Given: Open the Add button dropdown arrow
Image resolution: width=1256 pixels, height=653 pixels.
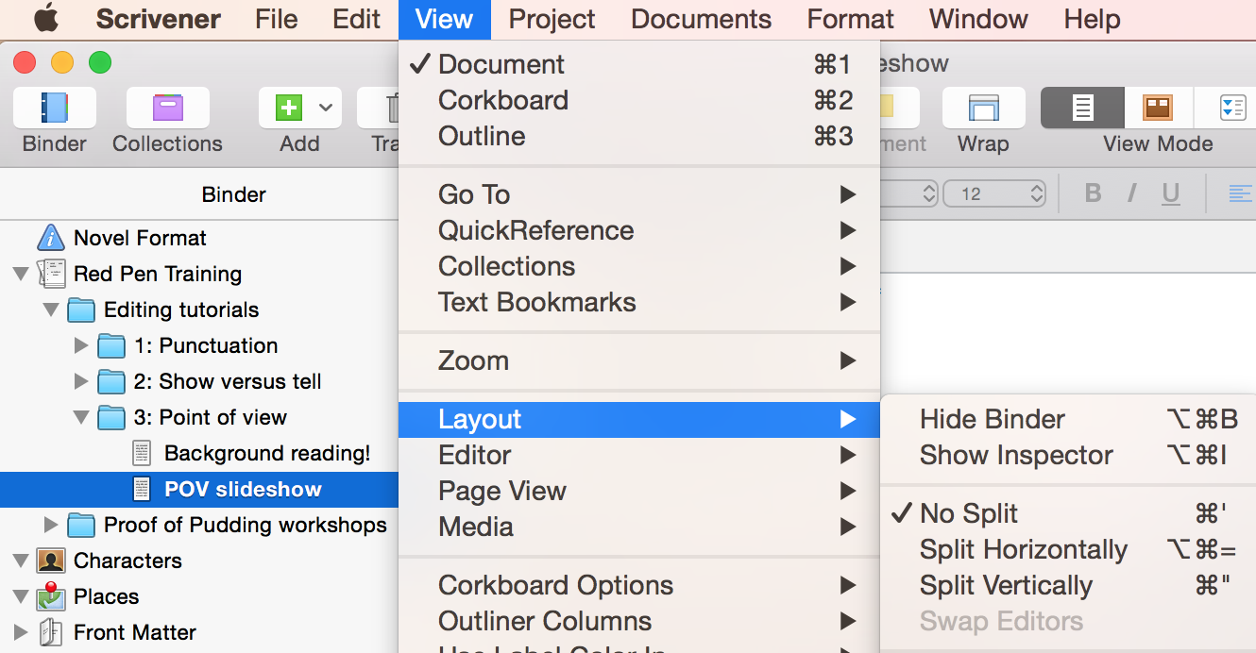Looking at the screenshot, I should (x=326, y=108).
